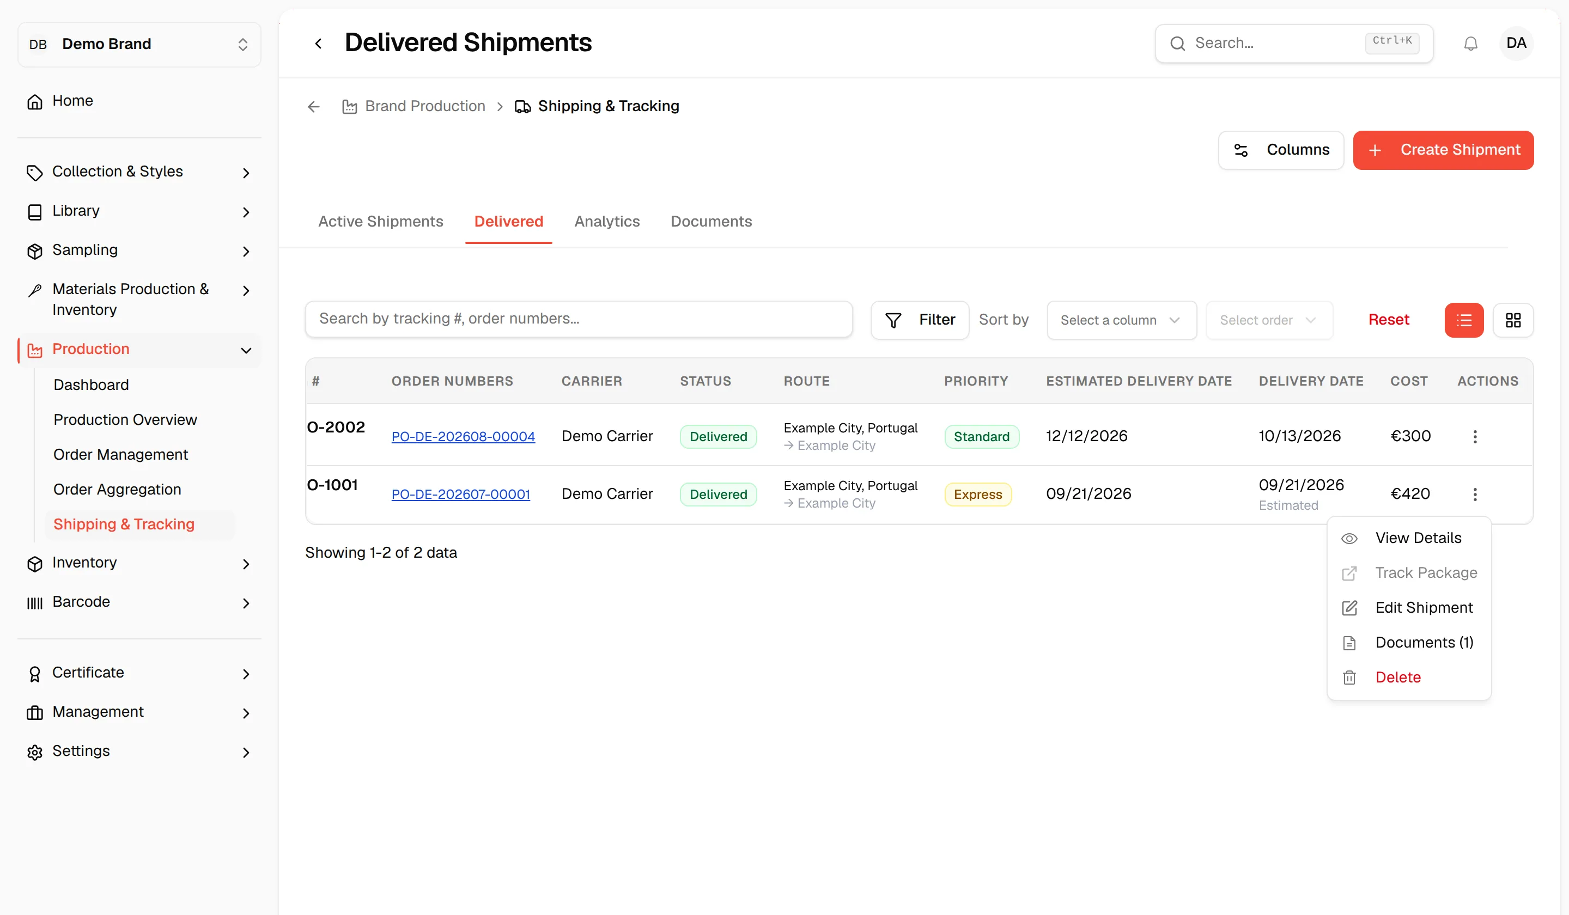Open the Documents tab
Viewport: 1569px width, 915px height.
pyautogui.click(x=711, y=221)
